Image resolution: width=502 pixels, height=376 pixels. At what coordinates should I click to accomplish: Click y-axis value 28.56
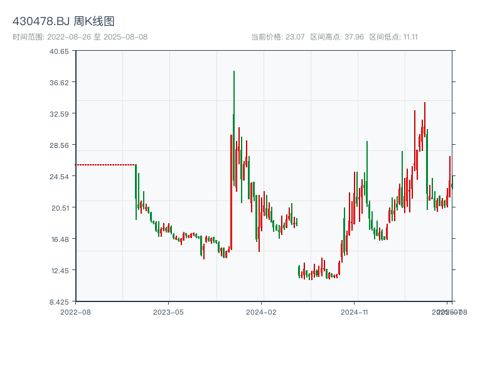pyautogui.click(x=59, y=145)
